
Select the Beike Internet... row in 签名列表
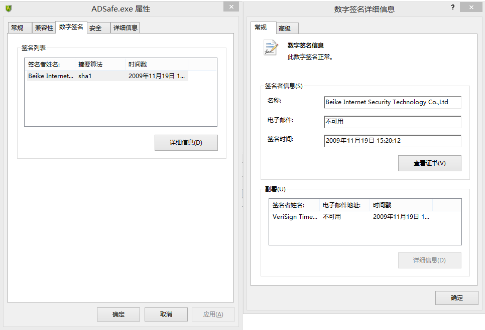click(x=107, y=76)
